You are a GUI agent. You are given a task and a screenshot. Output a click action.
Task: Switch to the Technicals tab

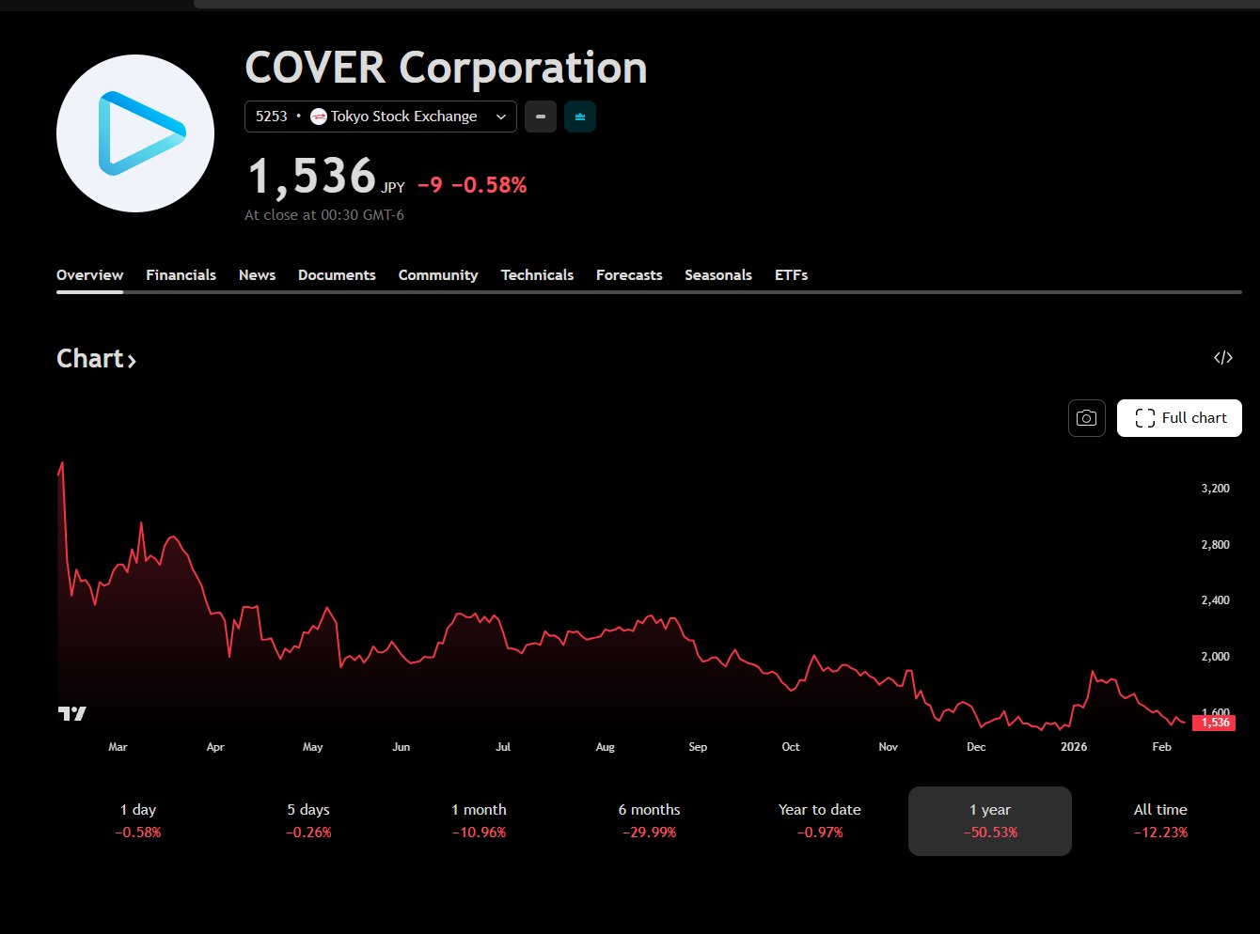[537, 275]
